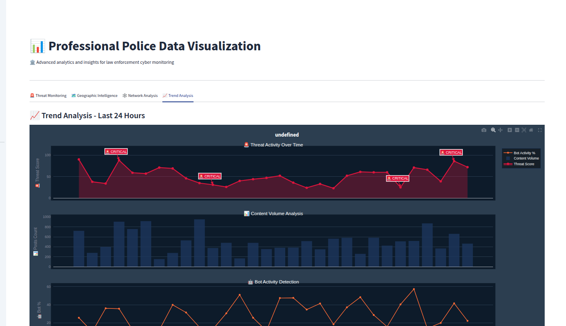Viewport: 566px width, 326px height.
Task: Click the "Content Volume Analysis" subplot title
Action: tap(273, 214)
